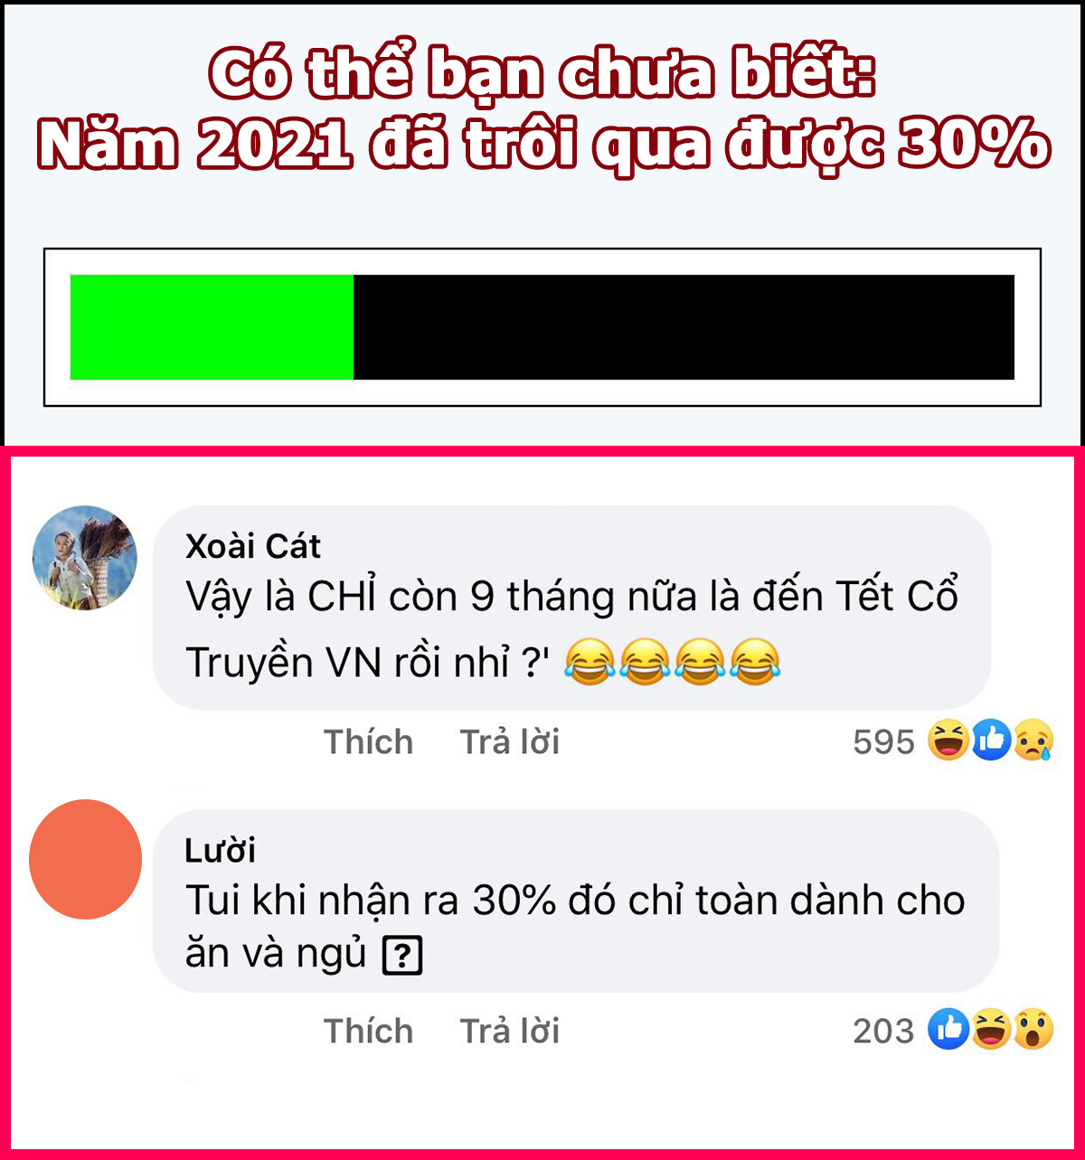Click the Like thumb icon beside 595

(991, 741)
